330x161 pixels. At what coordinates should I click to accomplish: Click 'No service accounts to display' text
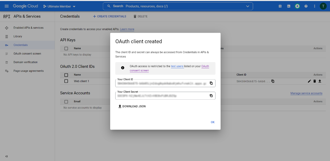[x=83, y=108]
